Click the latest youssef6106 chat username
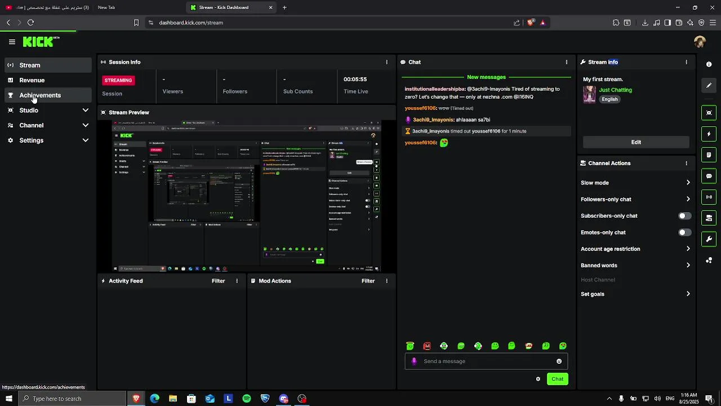 point(420,143)
